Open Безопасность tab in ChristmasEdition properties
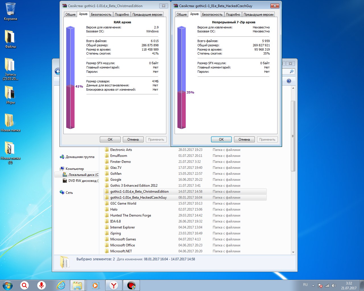This screenshot has width=364, height=291. tap(101, 14)
